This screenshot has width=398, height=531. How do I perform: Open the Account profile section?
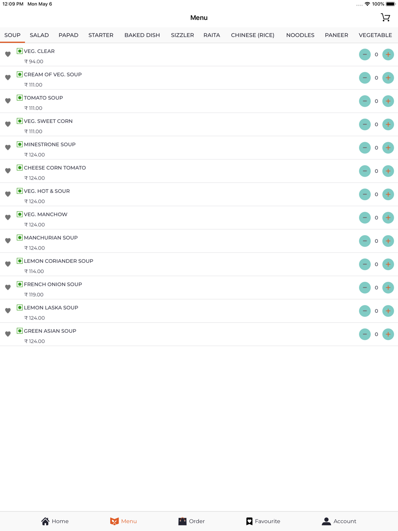point(339,521)
